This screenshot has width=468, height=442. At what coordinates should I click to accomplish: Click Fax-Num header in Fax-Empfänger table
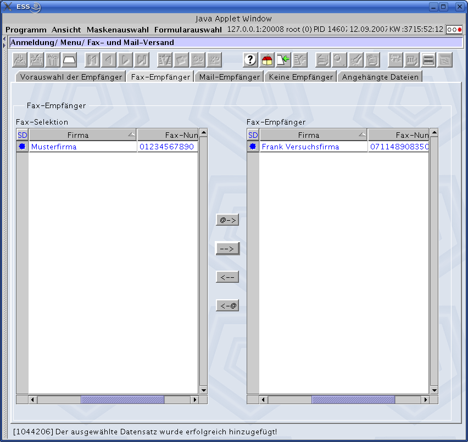coord(398,135)
